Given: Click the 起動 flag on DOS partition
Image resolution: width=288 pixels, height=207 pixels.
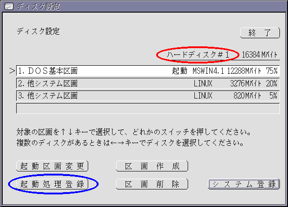Looking at the screenshot, I should tap(180, 71).
